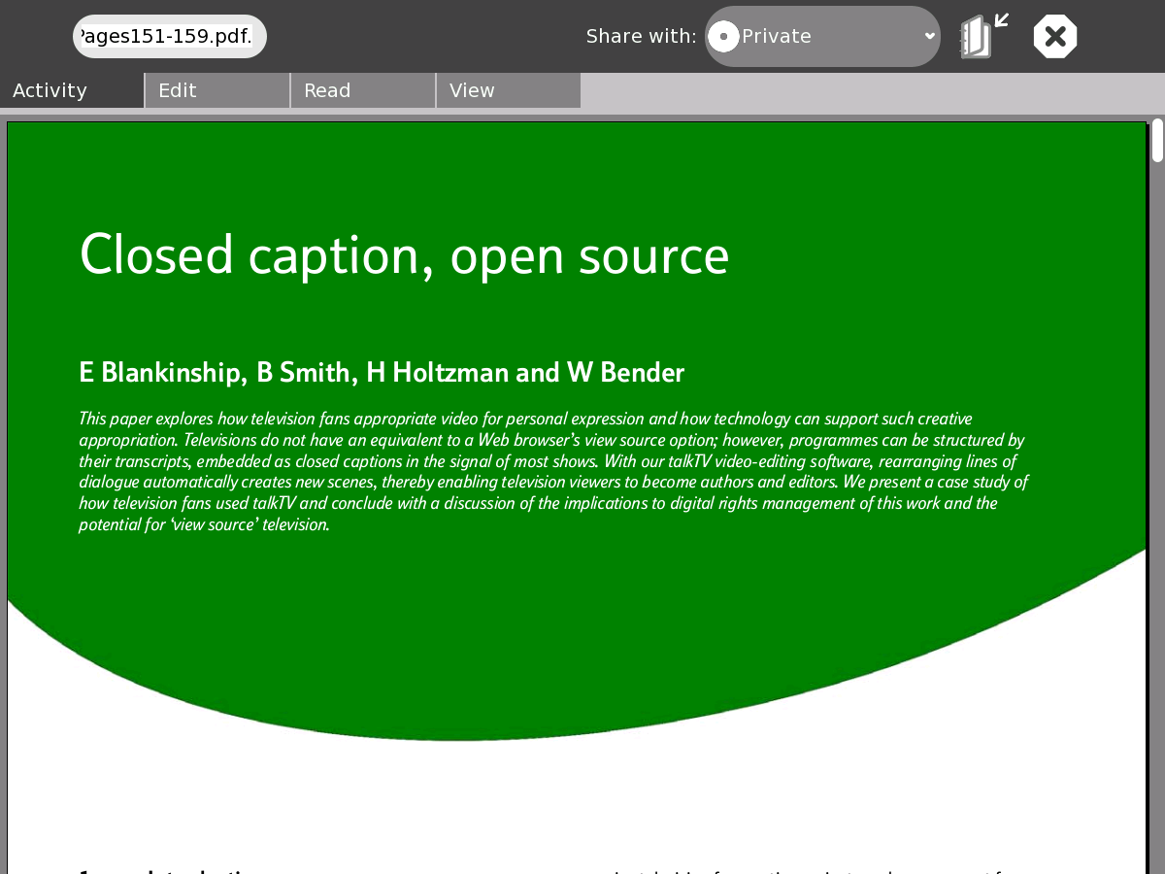
Task: Click the 'Share with:' label
Action: point(641,37)
